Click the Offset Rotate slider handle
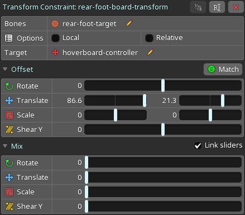 [163, 85]
